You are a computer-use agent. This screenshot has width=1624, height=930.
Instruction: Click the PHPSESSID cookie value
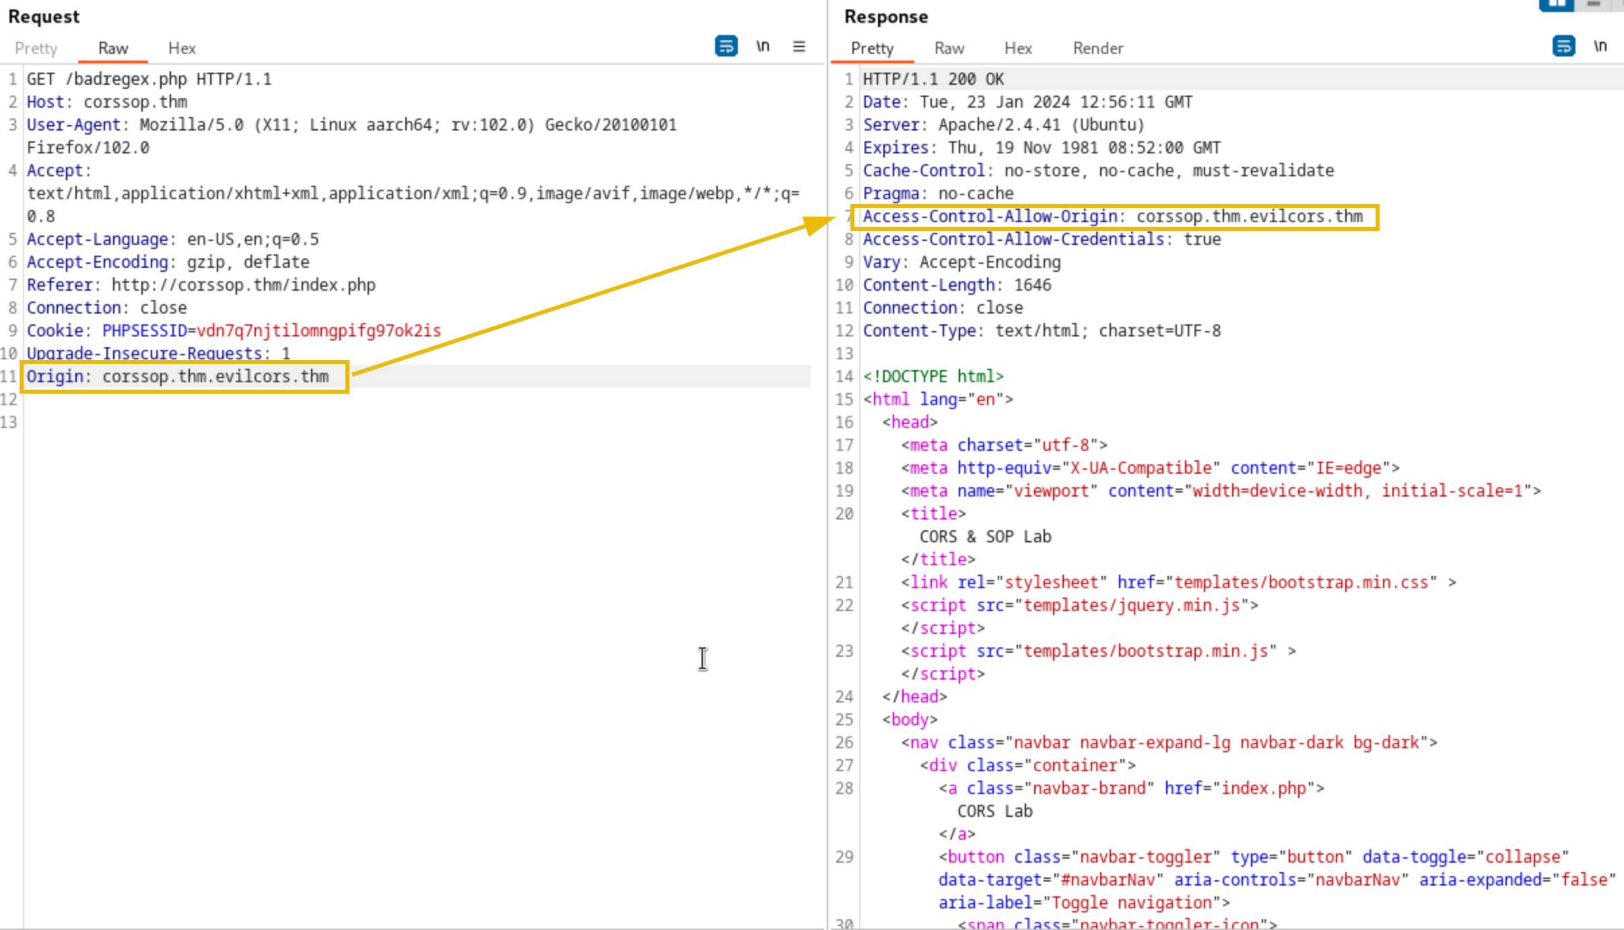point(318,331)
